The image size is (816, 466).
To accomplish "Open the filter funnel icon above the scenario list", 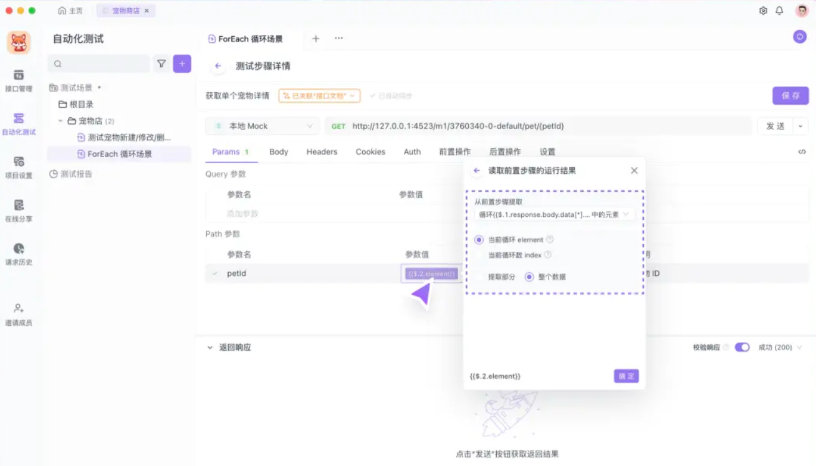I will (x=161, y=64).
